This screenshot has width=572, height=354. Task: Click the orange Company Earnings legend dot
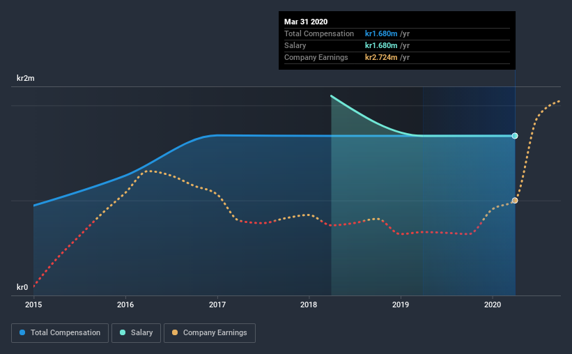[x=175, y=332]
